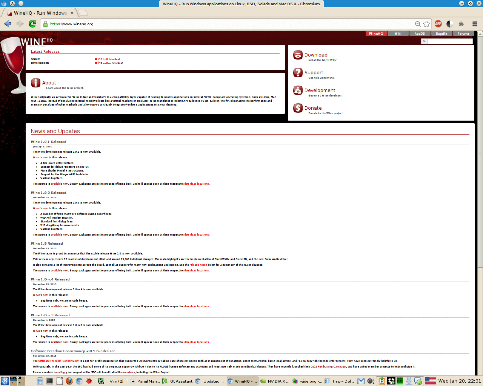
Task: Bookmark this page with the star icon
Action: [427, 24]
